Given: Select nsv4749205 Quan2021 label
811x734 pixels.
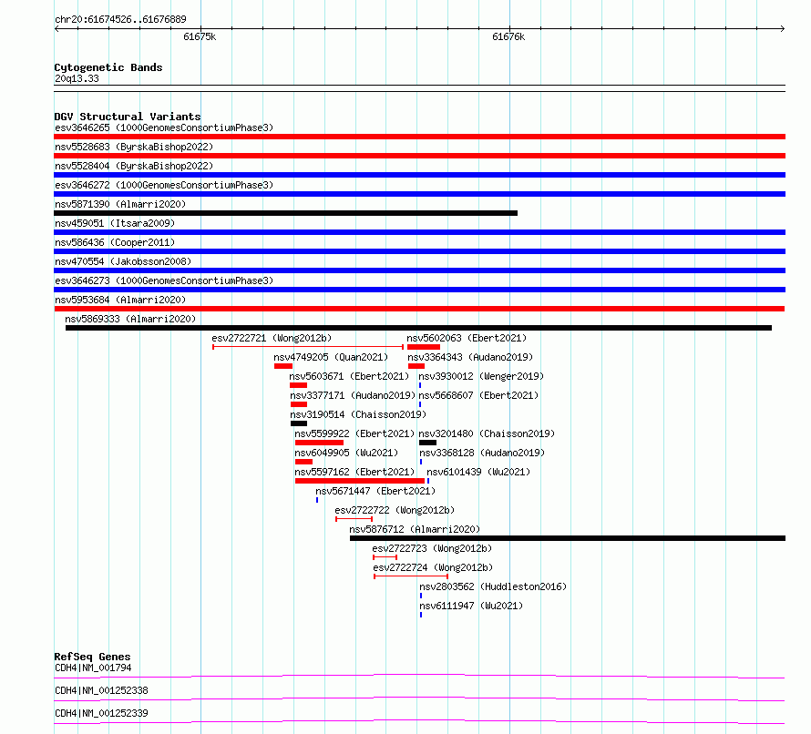Looking at the screenshot, I should tap(331, 357).
